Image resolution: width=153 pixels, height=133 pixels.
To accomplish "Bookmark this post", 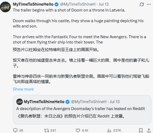I will 141,131.
